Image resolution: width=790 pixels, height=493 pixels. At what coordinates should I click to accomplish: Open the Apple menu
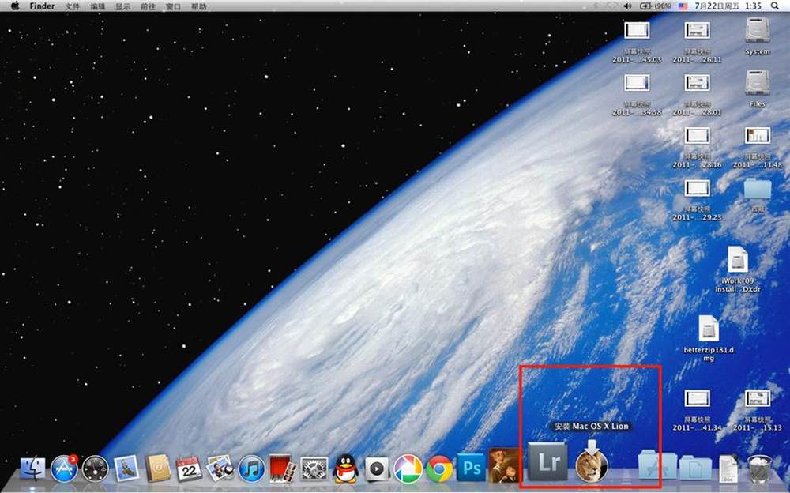click(x=14, y=6)
